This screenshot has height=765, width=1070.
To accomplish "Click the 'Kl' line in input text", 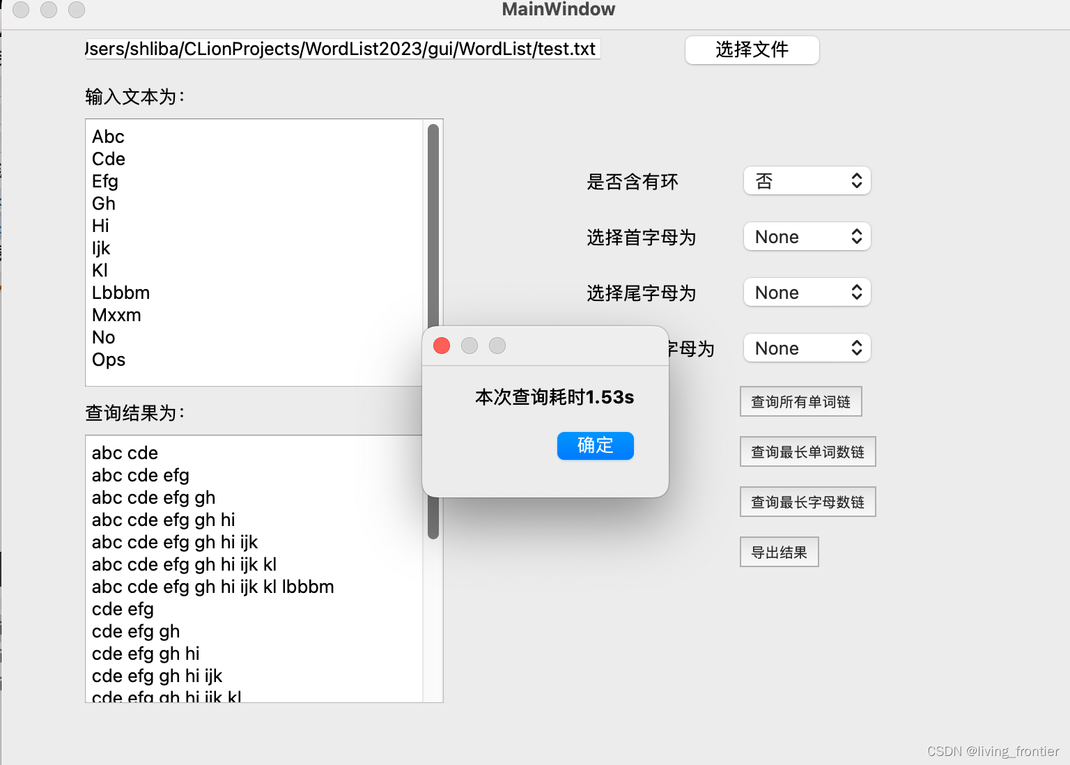I will pos(100,270).
